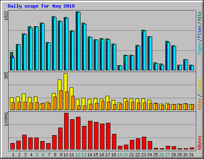The image size is (204, 159).
Task: Click the KBytes legend label
Action: pos(200,143)
